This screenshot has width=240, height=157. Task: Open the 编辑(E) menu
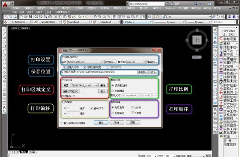click(x=29, y=8)
